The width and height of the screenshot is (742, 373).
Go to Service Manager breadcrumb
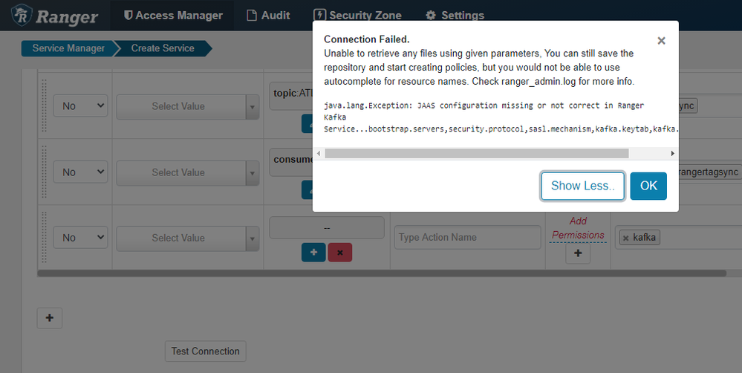click(68, 48)
